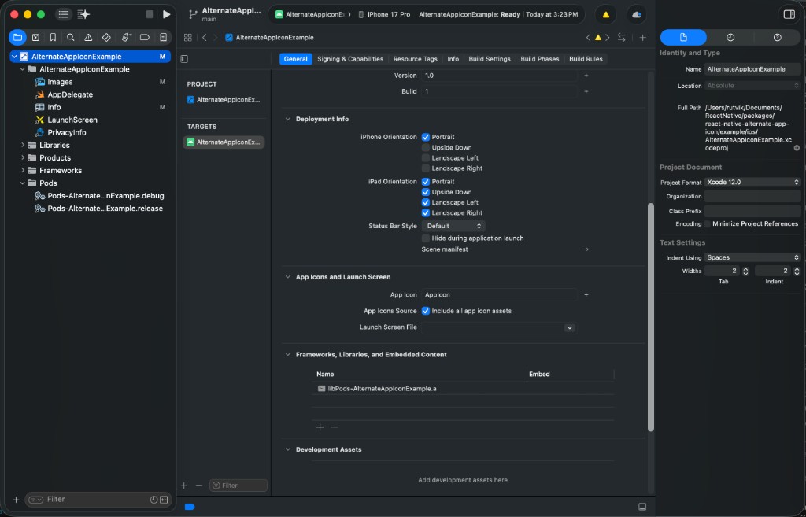Open the Project navigator folder icon
Screen dimensions: 806x517
point(17,37)
